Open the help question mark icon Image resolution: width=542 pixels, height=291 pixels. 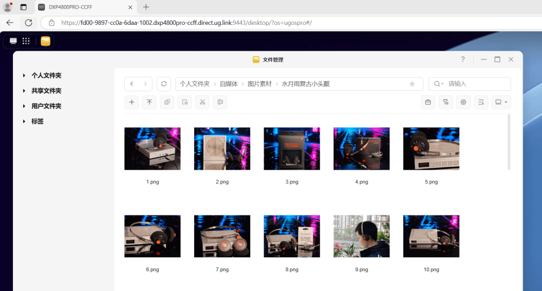coord(463,59)
